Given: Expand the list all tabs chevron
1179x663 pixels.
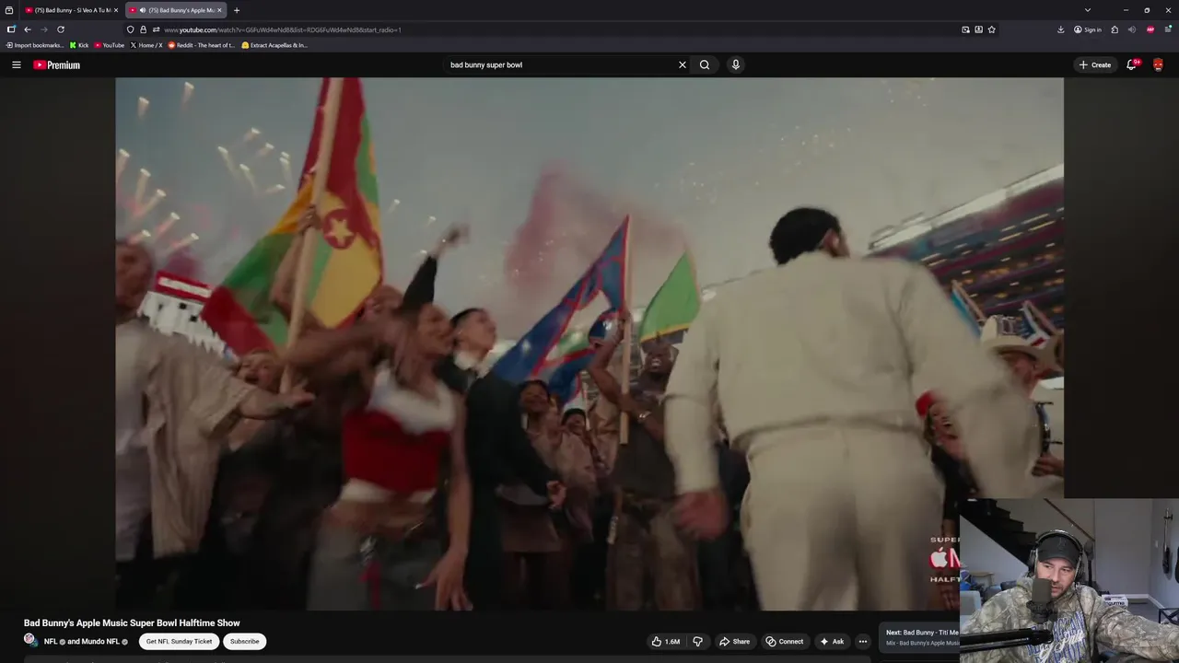Looking at the screenshot, I should click(1088, 10).
